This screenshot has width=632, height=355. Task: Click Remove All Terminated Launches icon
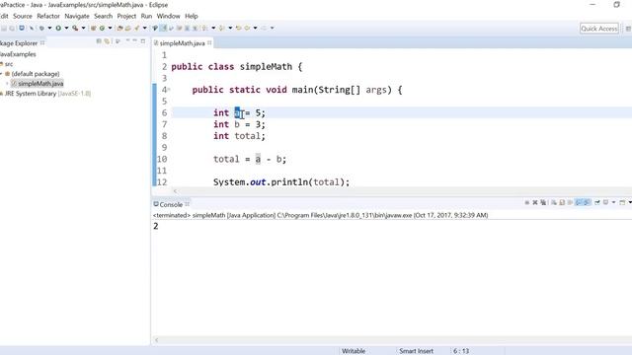543,202
